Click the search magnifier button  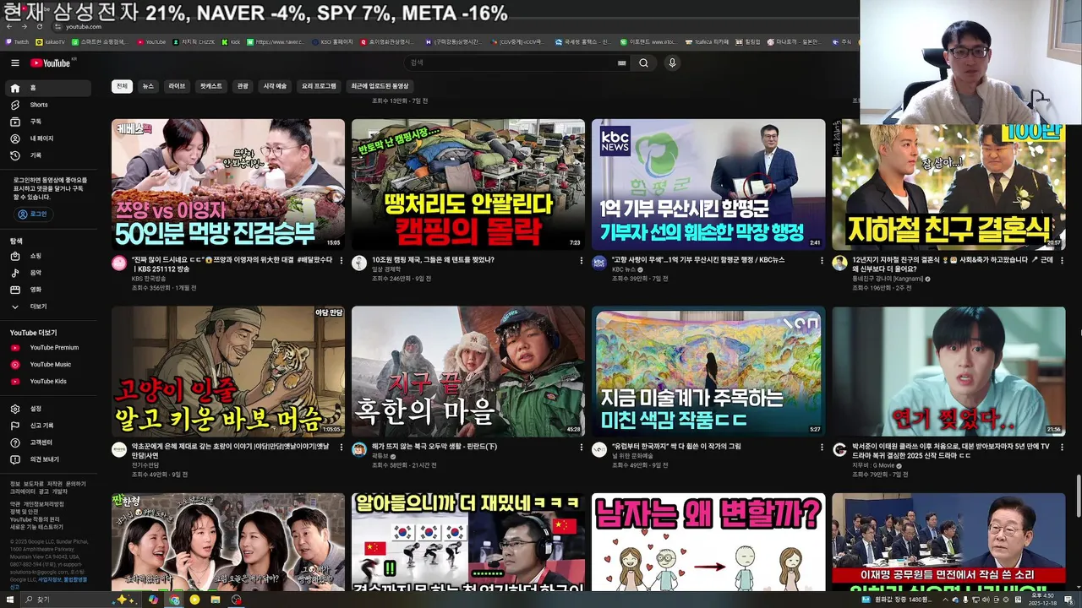643,62
